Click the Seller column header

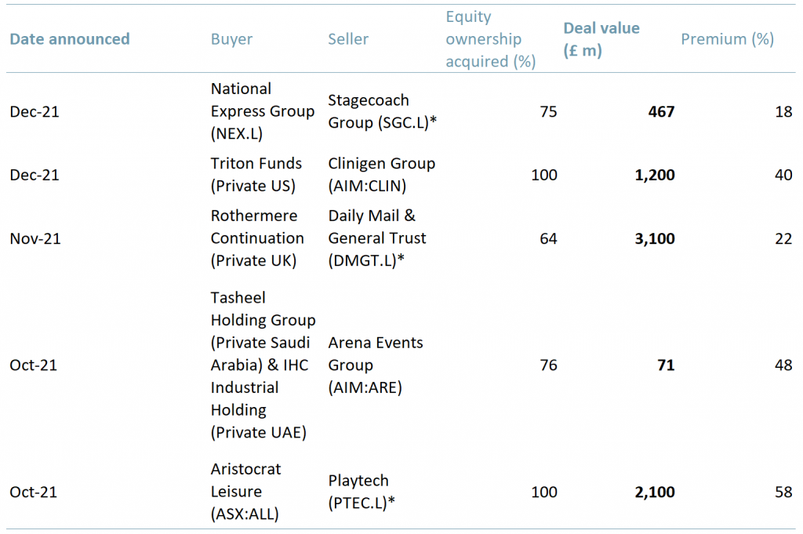pyautogui.click(x=347, y=38)
